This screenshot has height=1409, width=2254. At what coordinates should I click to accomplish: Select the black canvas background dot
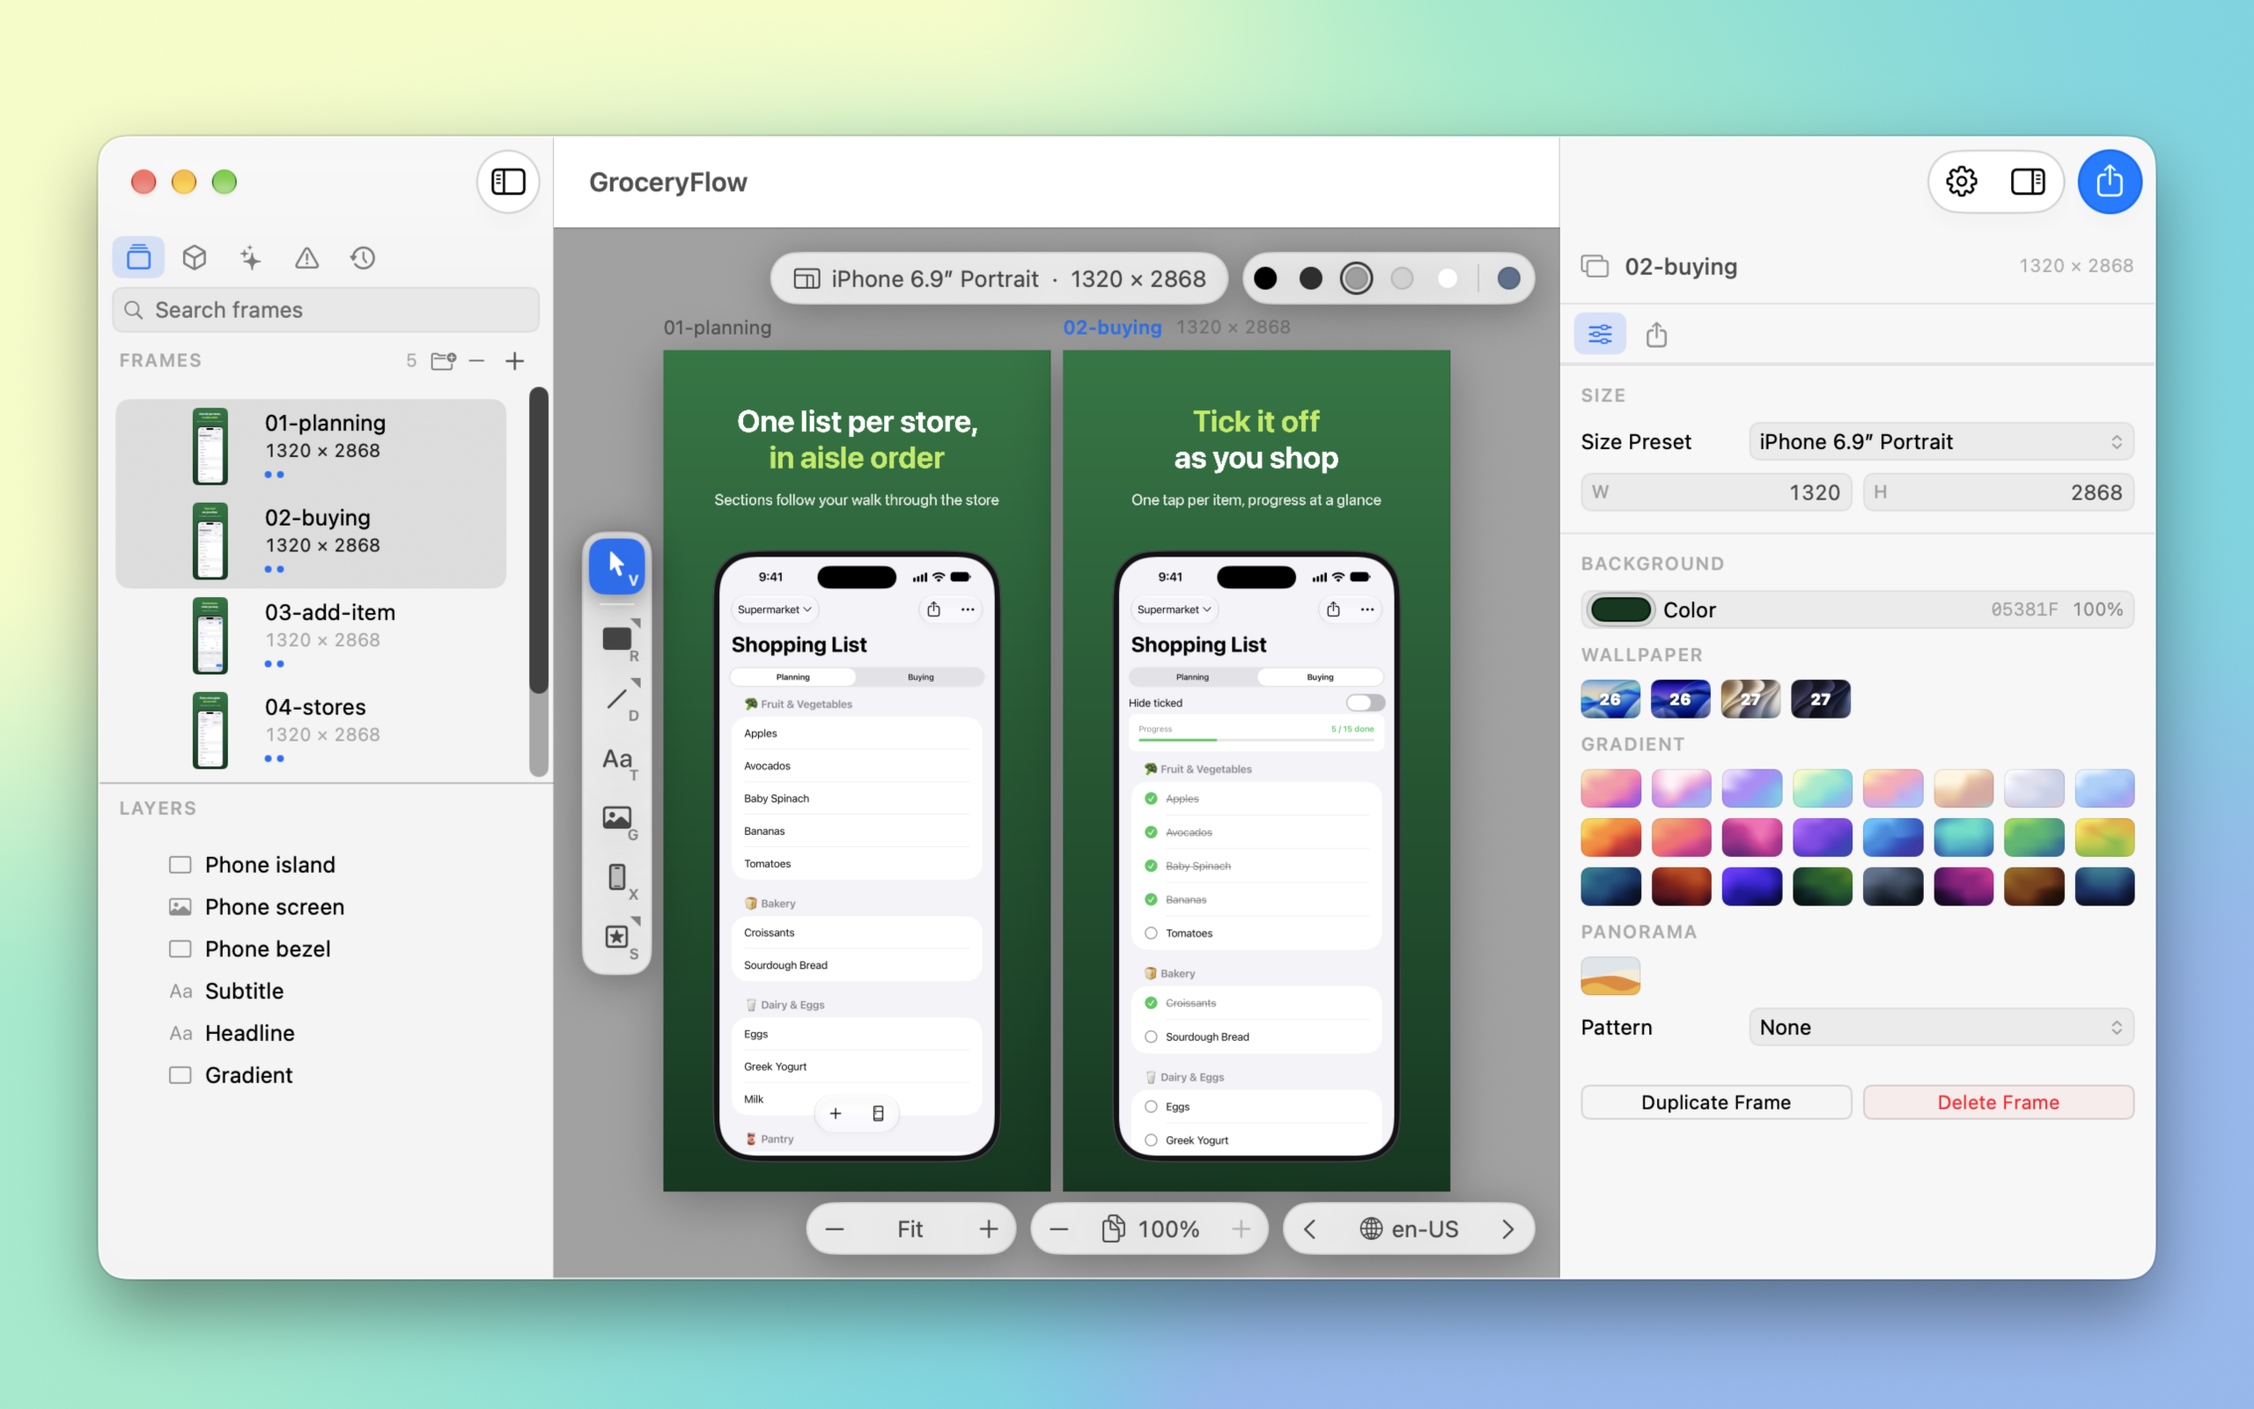pyautogui.click(x=1265, y=277)
